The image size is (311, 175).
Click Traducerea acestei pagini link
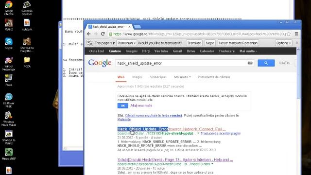click(x=220, y=133)
